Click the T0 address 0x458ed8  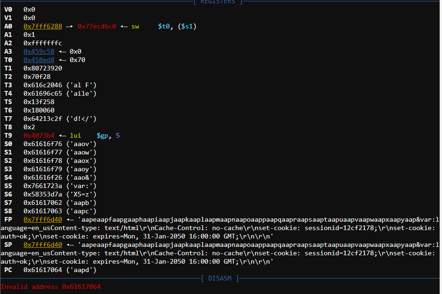39,60
